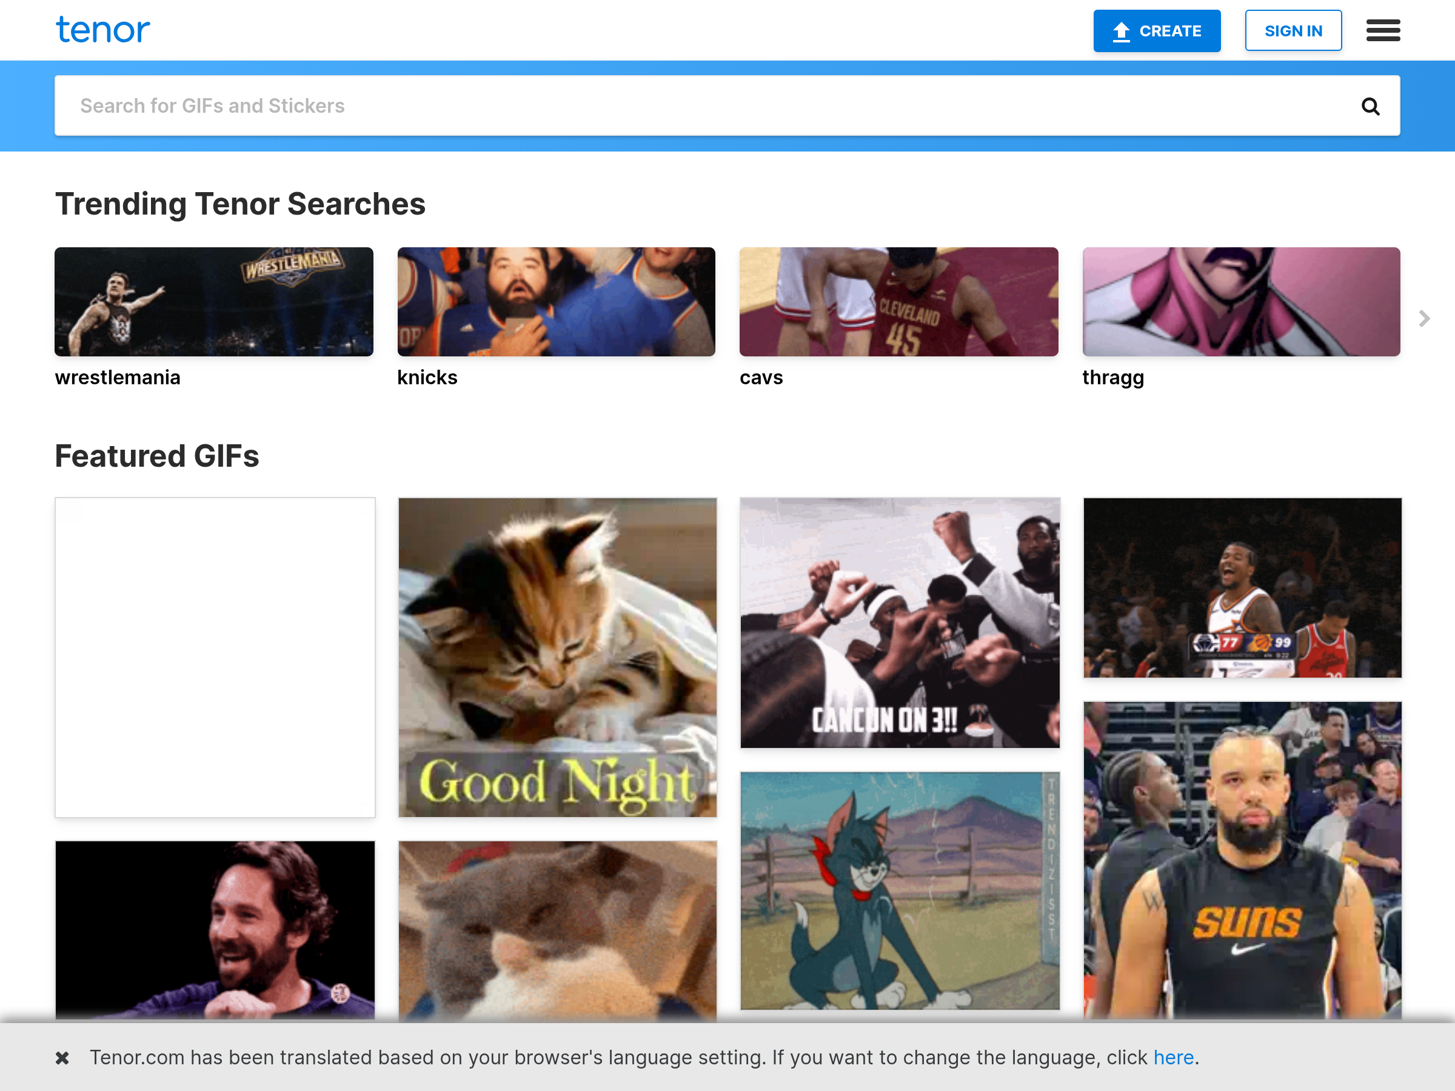Open the hamburger menu
Viewport: 1455px width, 1091px height.
coord(1383,30)
